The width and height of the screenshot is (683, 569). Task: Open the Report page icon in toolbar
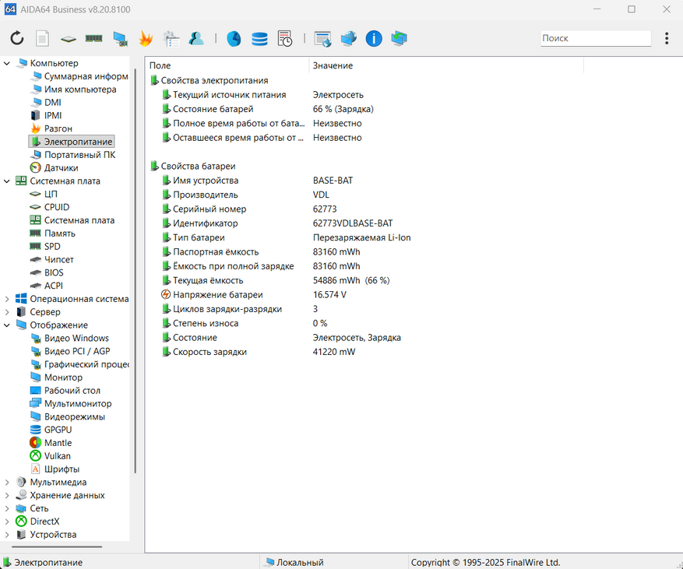click(42, 38)
